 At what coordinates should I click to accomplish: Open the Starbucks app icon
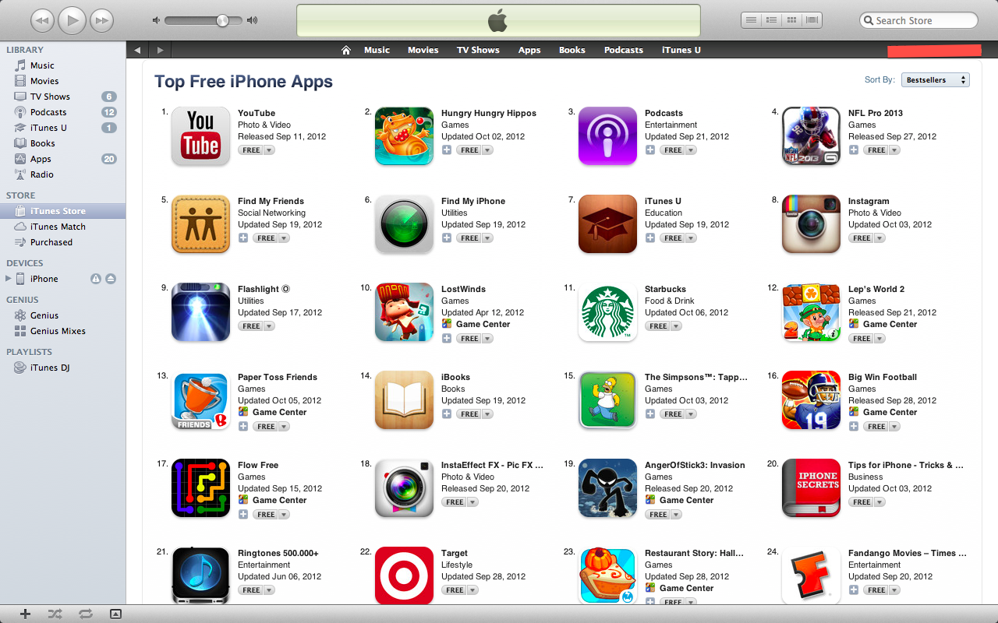[x=607, y=312]
